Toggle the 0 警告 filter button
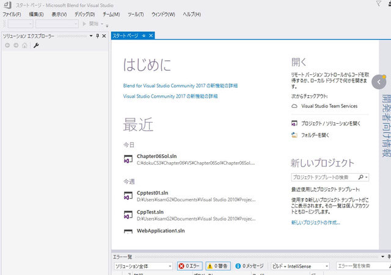The image size is (391, 275). coord(218,266)
